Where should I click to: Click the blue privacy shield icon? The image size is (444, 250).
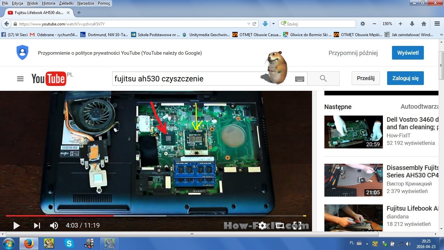pyautogui.click(x=22, y=52)
